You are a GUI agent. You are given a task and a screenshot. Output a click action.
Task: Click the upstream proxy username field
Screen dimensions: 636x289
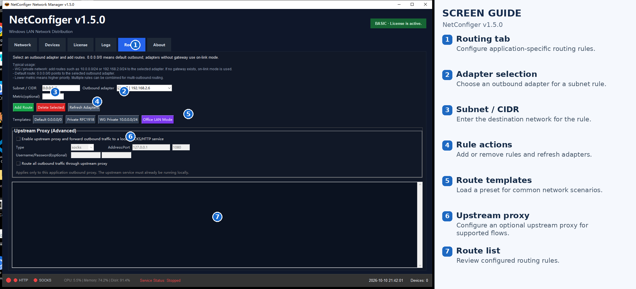pos(86,155)
